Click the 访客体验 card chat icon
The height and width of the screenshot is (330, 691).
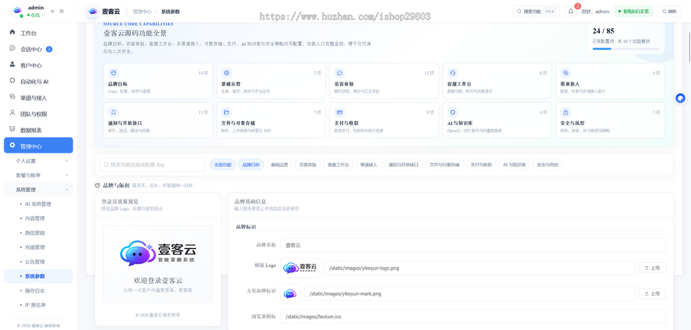[340, 73]
